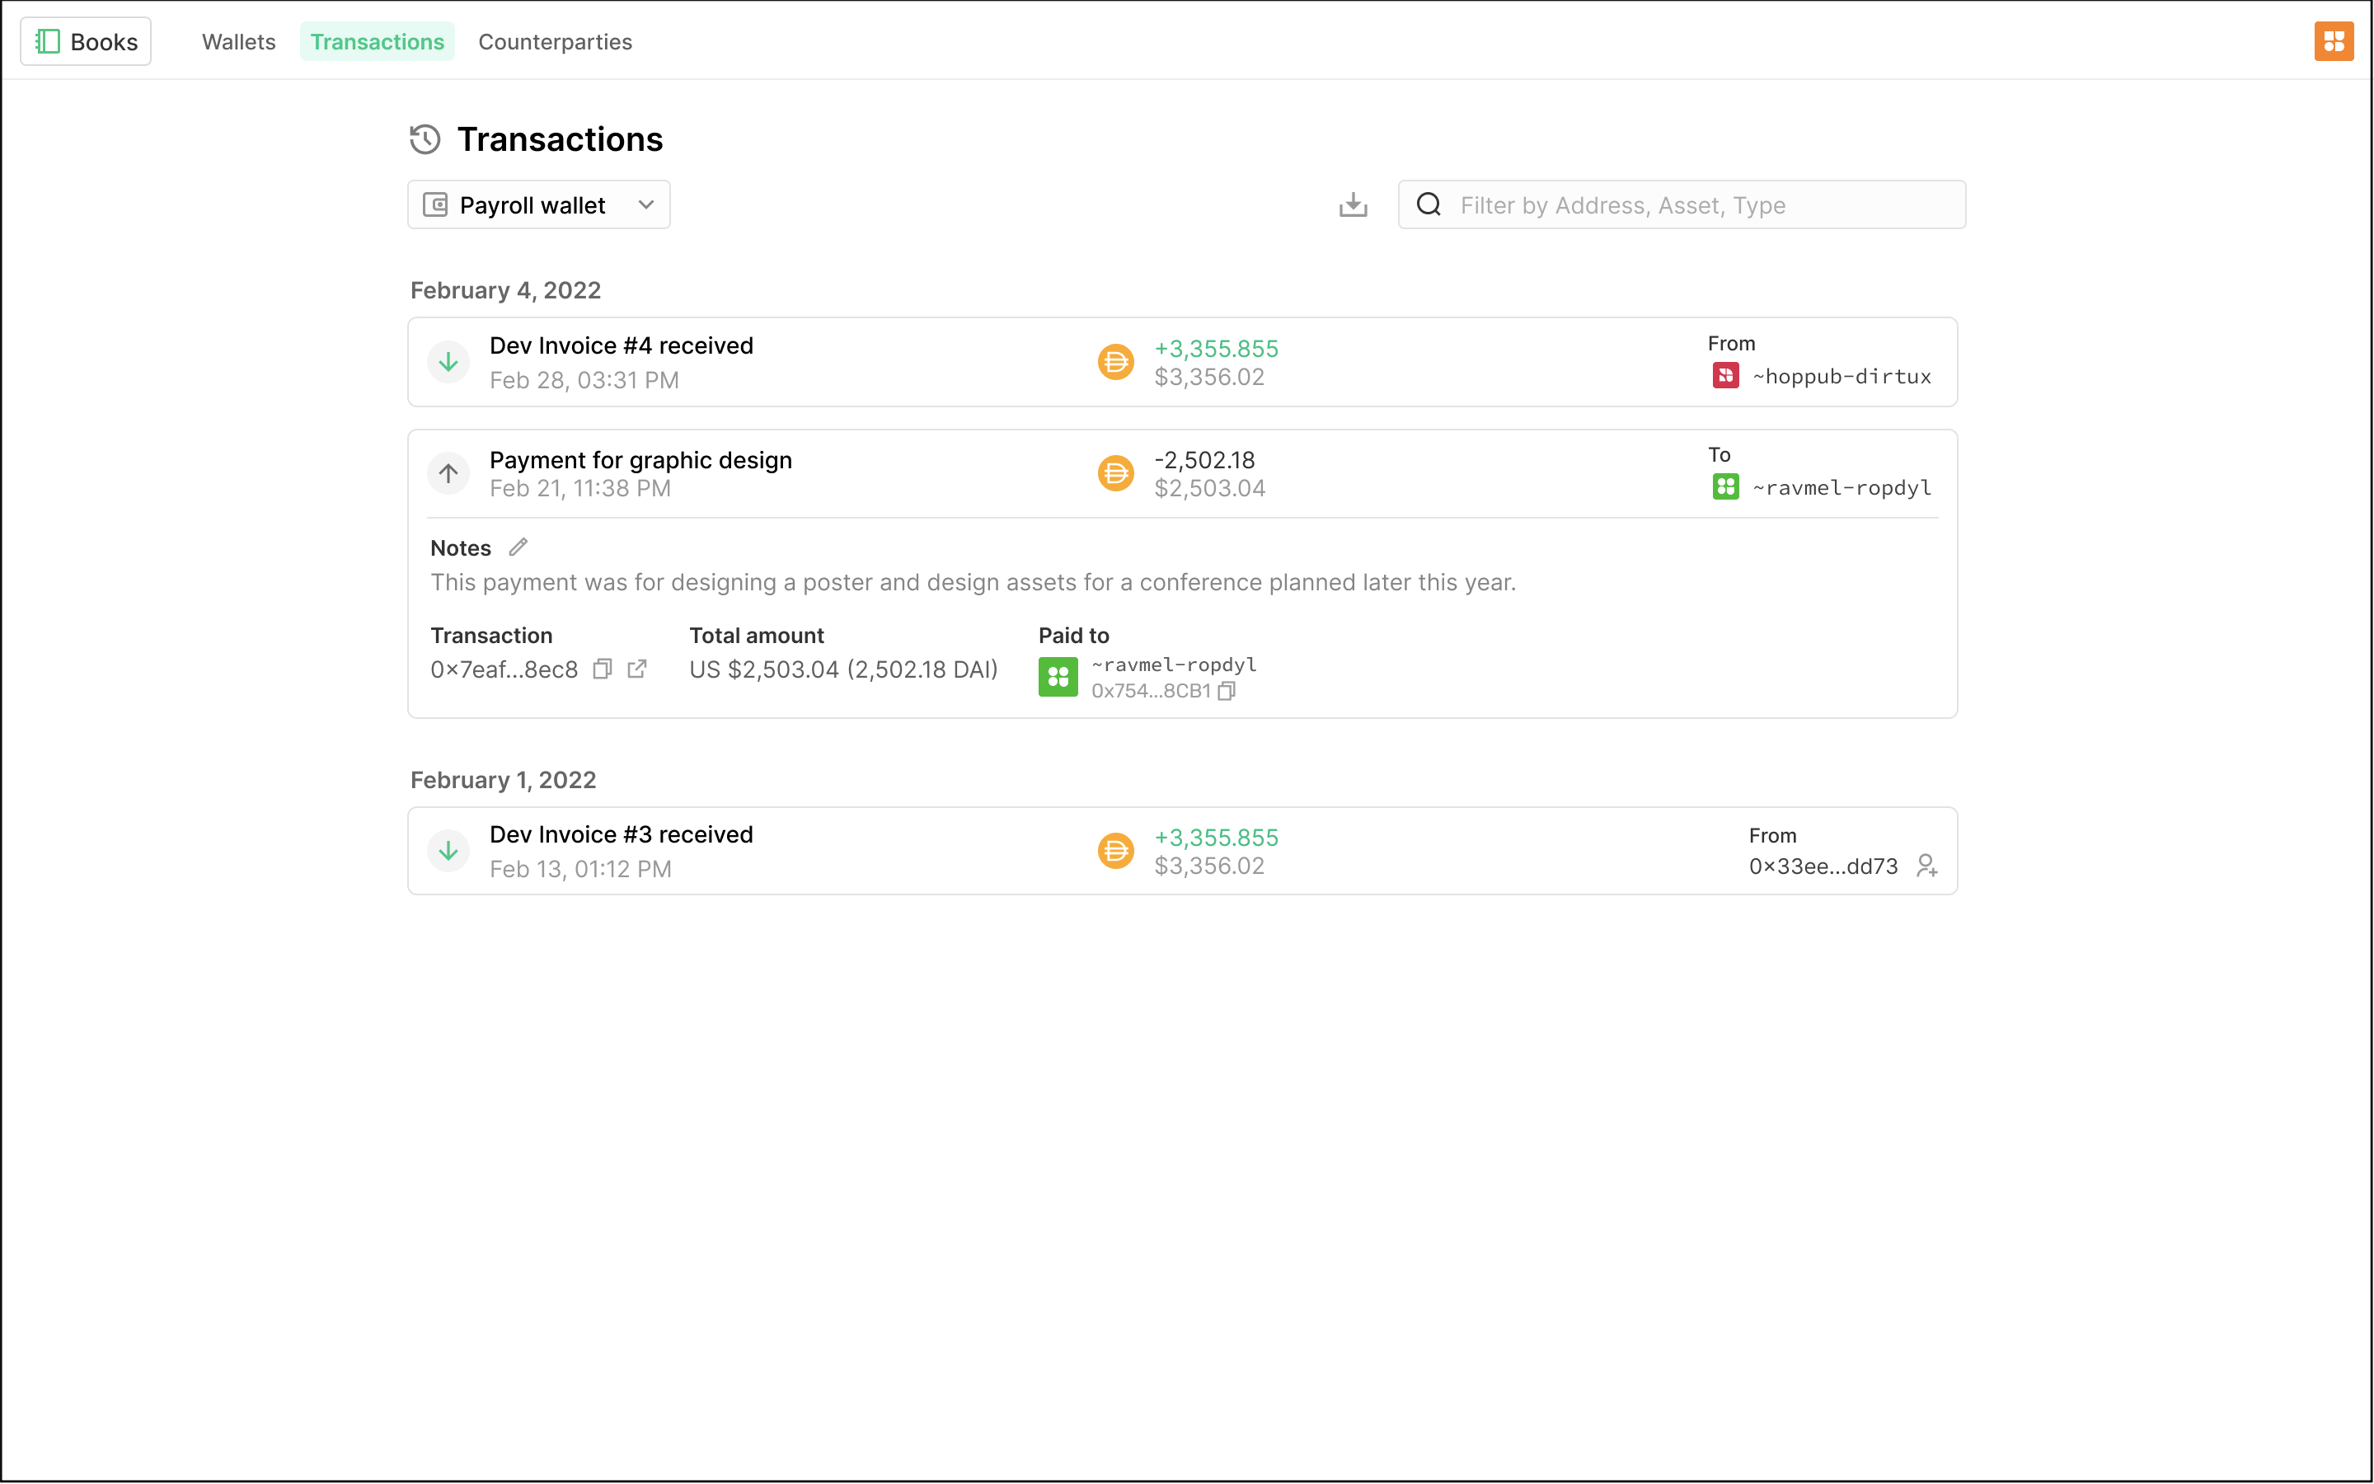
Task: Expand the Payroll wallet dropdown
Action: pos(646,205)
